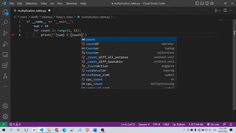Select 'constructor' copyreg suggestion
Image resolution: width=236 pixels, height=133 pixels.
click(x=129, y=71)
